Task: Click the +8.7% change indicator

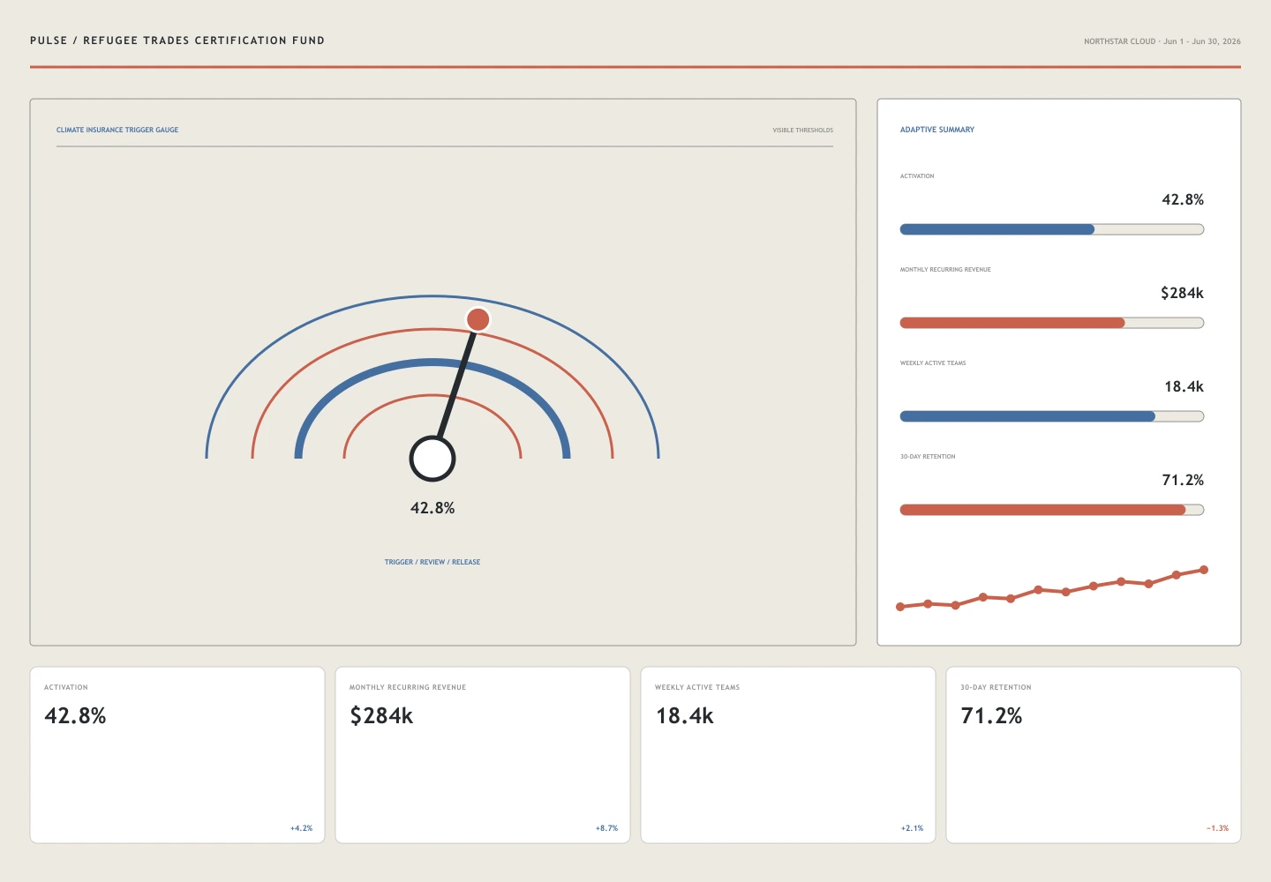Action: (606, 828)
